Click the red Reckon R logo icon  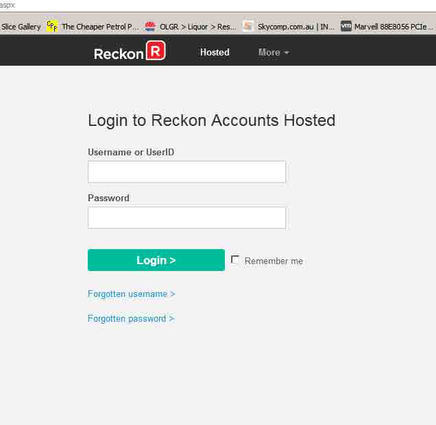coord(156,51)
